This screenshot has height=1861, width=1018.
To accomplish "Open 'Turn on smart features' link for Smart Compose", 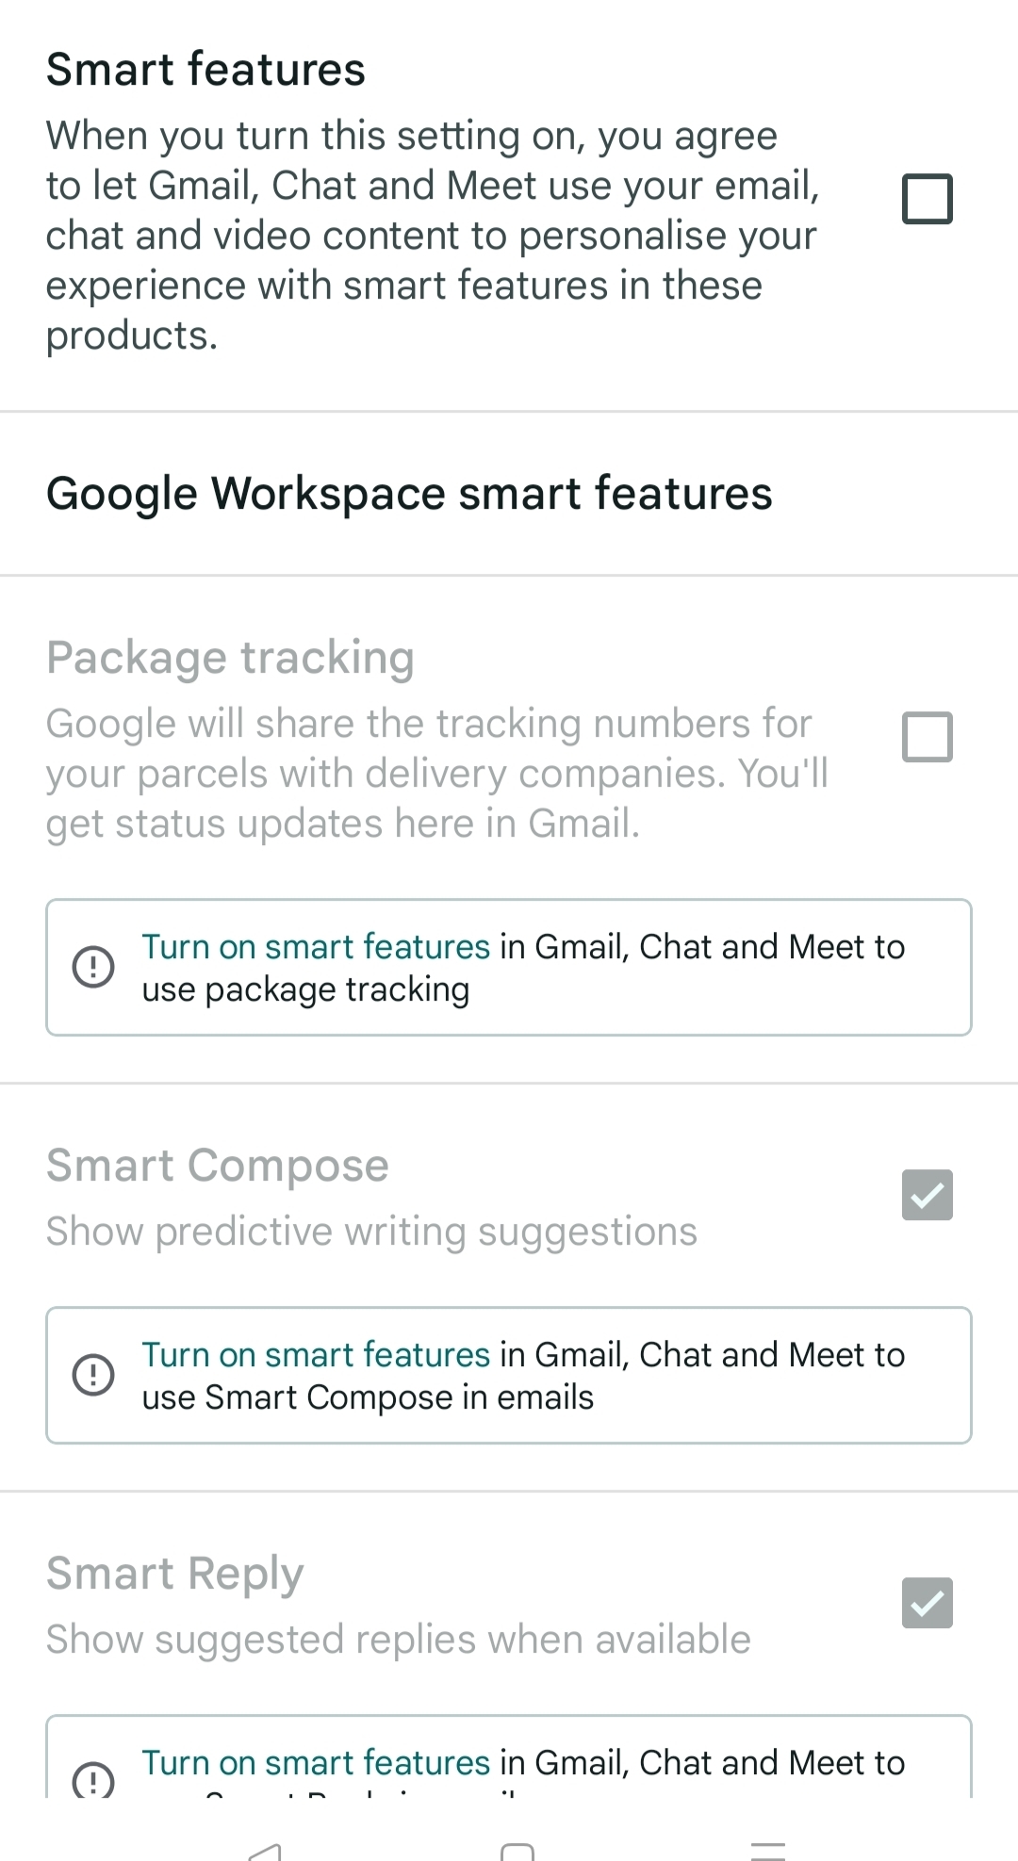I will (x=316, y=1355).
